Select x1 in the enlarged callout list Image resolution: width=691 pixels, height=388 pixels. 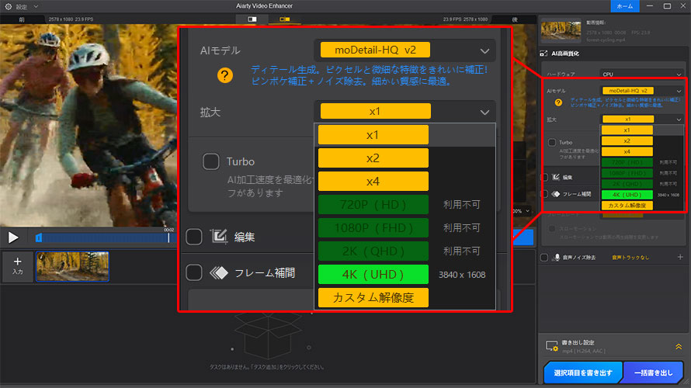pos(373,135)
